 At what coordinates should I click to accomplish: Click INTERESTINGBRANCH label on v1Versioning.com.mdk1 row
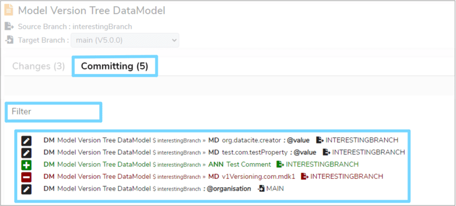pyautogui.click(x=346, y=176)
